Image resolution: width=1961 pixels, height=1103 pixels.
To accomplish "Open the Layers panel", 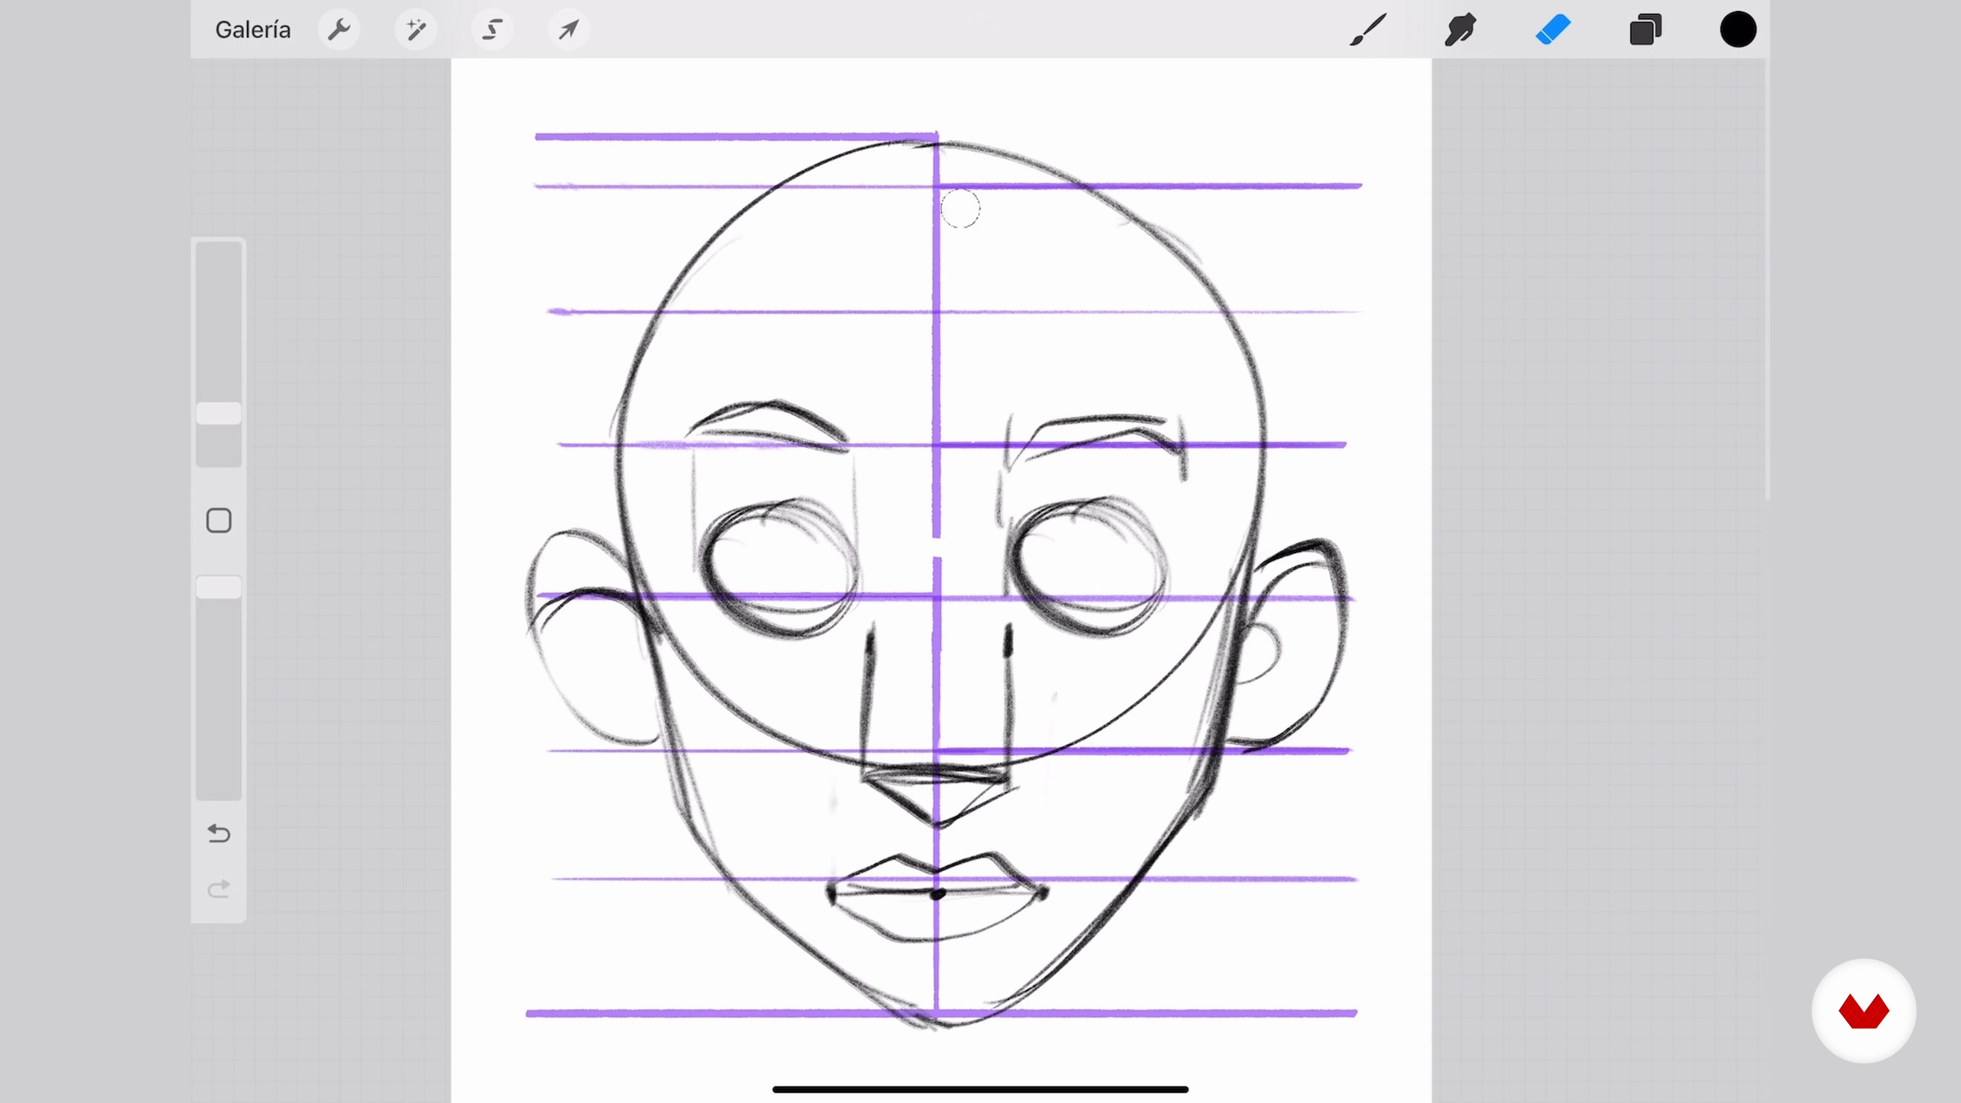I will 1645,30.
